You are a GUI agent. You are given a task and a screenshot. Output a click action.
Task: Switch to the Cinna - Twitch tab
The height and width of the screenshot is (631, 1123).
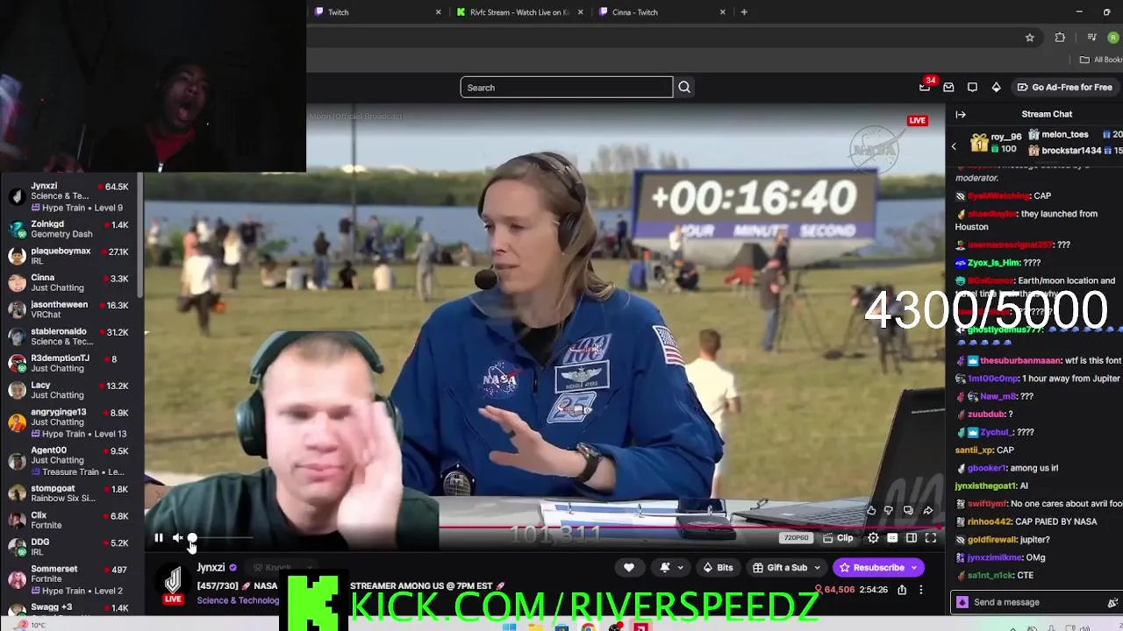(662, 12)
